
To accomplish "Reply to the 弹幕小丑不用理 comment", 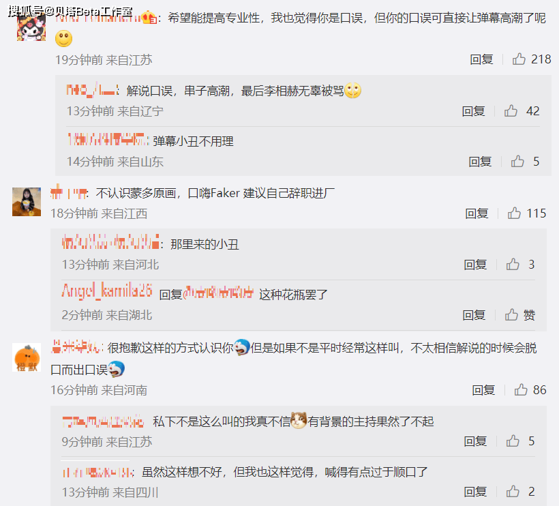I will (x=480, y=162).
